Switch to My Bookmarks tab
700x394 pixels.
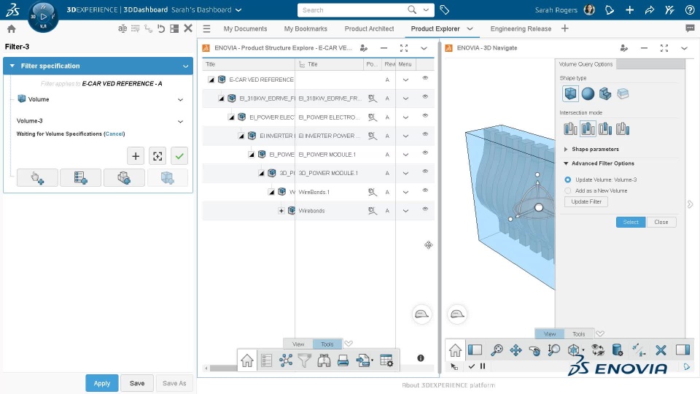tap(306, 28)
